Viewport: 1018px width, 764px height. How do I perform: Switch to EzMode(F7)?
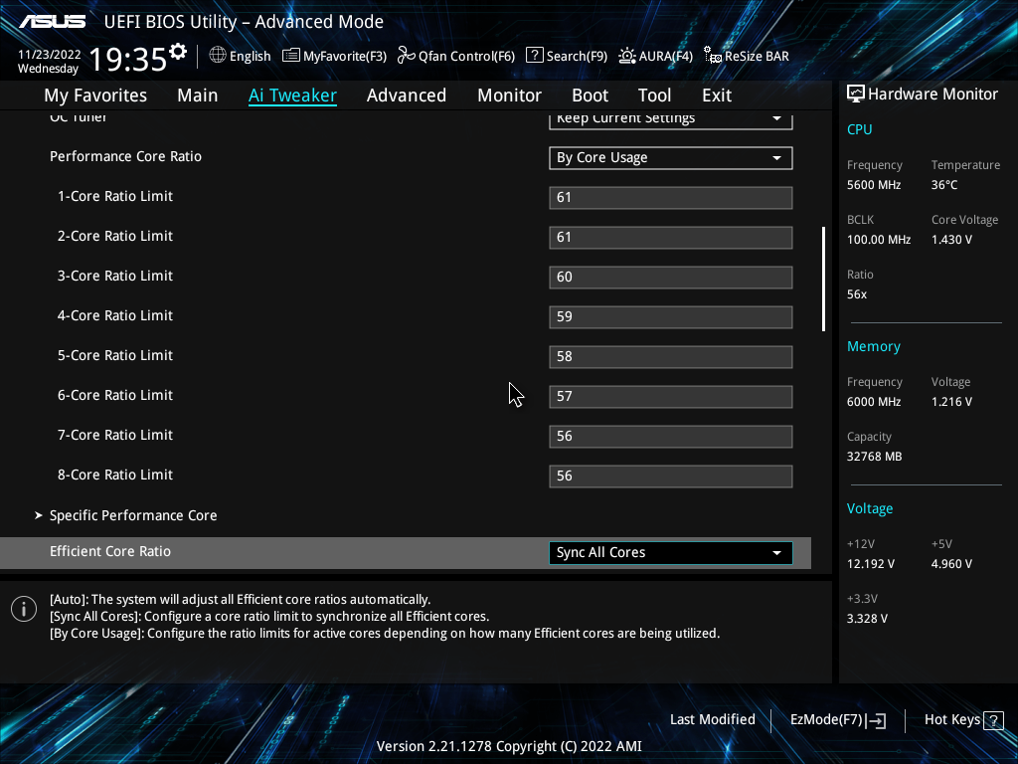(837, 720)
